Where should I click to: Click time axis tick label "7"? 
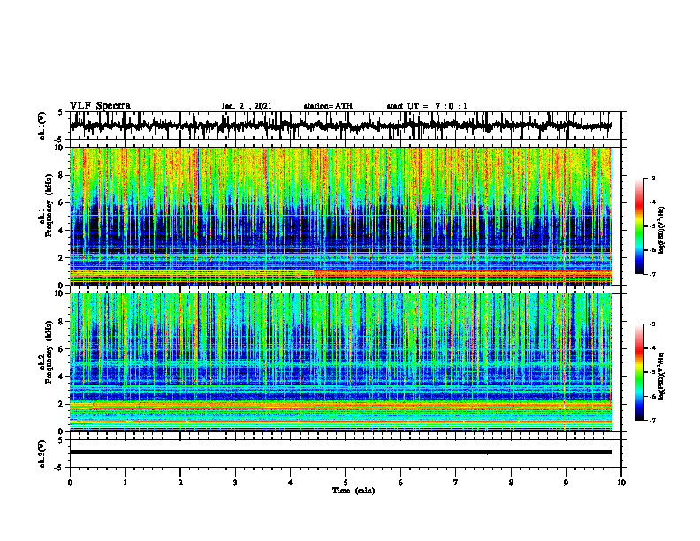(456, 483)
